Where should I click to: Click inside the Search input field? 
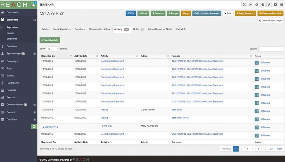pyautogui.click(x=271, y=49)
